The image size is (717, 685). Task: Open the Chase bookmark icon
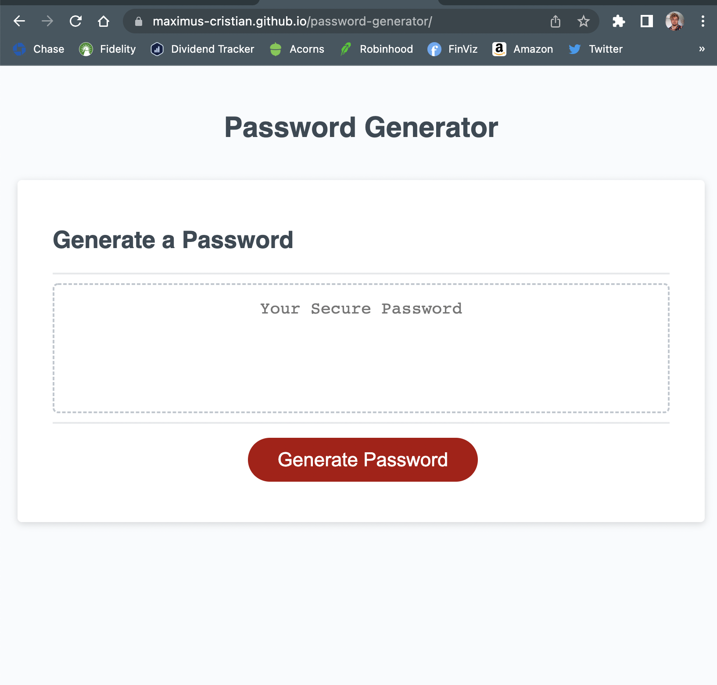click(19, 49)
